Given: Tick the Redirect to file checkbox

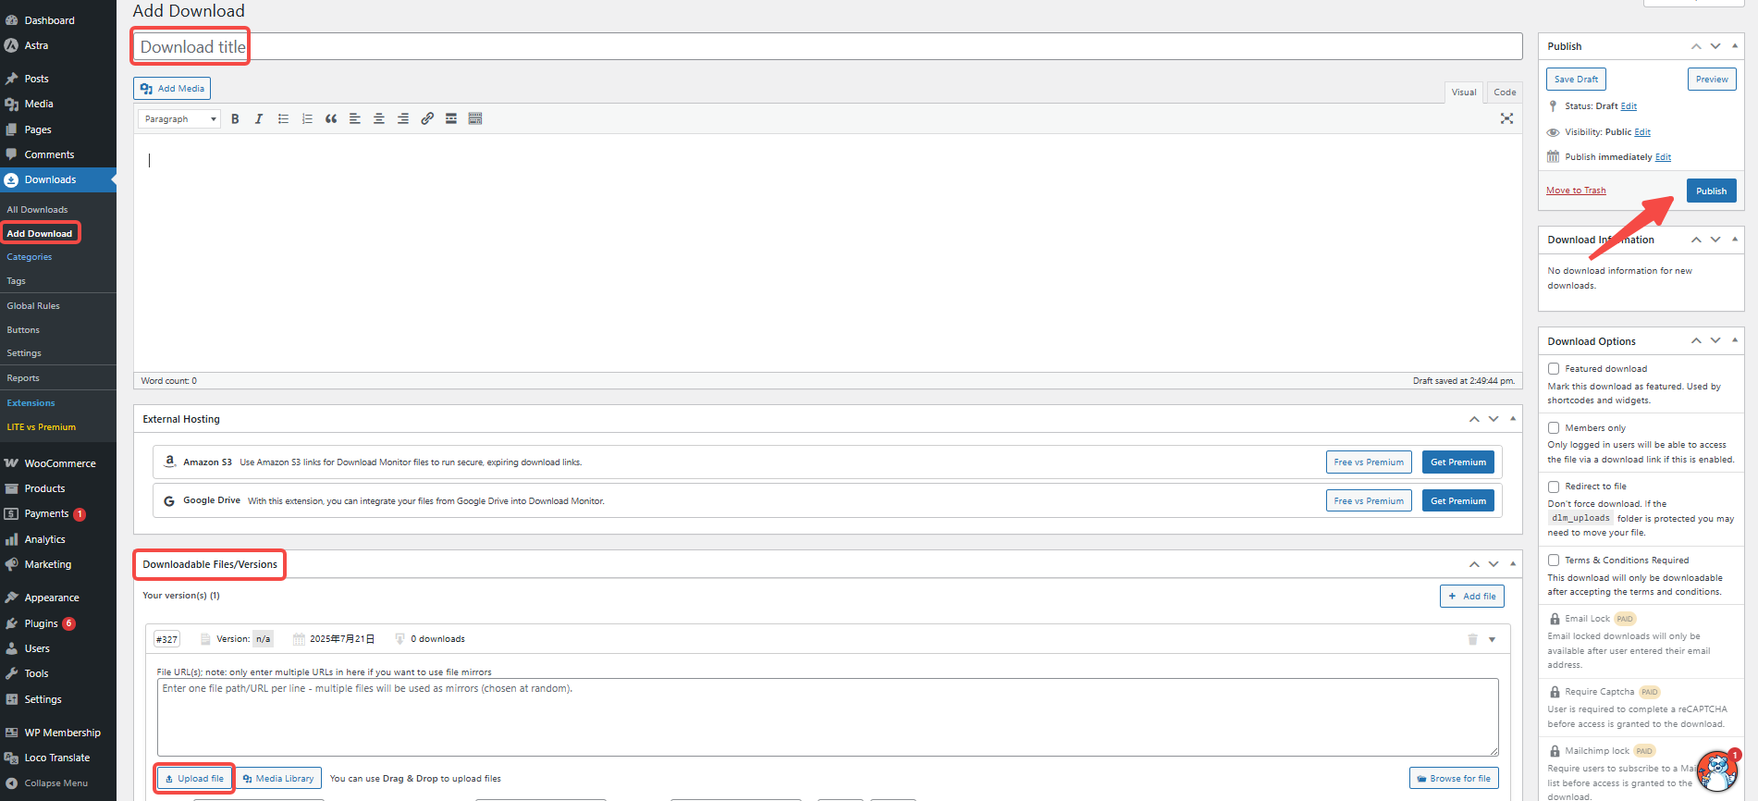Looking at the screenshot, I should pos(1554,487).
